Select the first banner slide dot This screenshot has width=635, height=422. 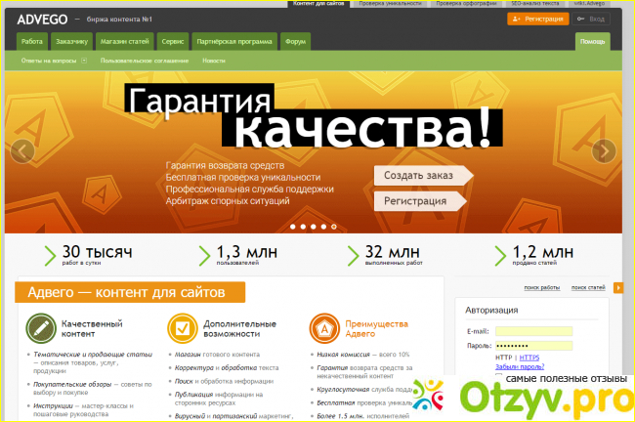pos(291,226)
